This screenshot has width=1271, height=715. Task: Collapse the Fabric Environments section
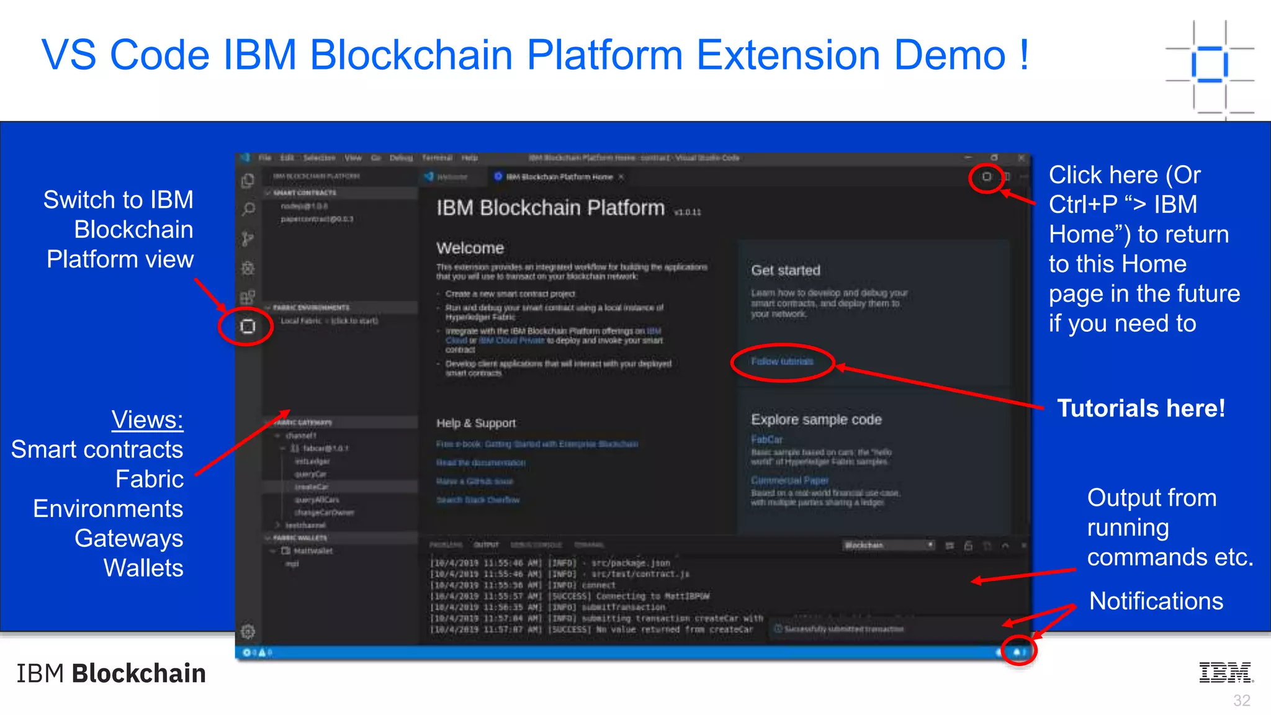[340, 308]
